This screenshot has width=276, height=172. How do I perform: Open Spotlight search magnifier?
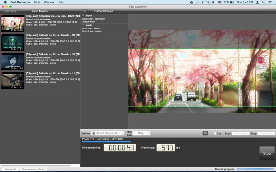click(264, 2)
